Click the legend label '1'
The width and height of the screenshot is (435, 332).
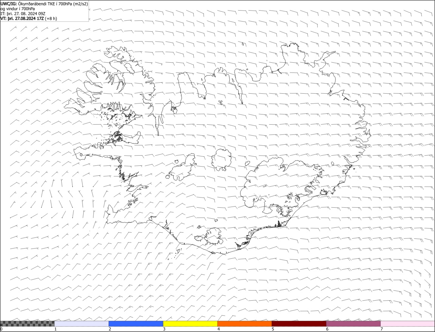(56, 329)
